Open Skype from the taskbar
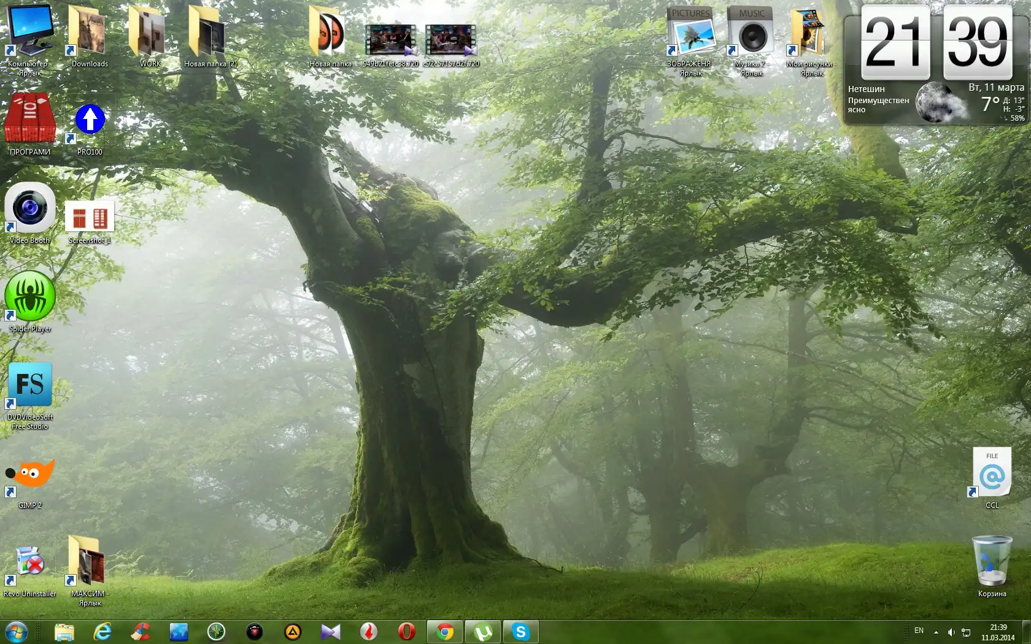This screenshot has height=644, width=1031. (520, 632)
